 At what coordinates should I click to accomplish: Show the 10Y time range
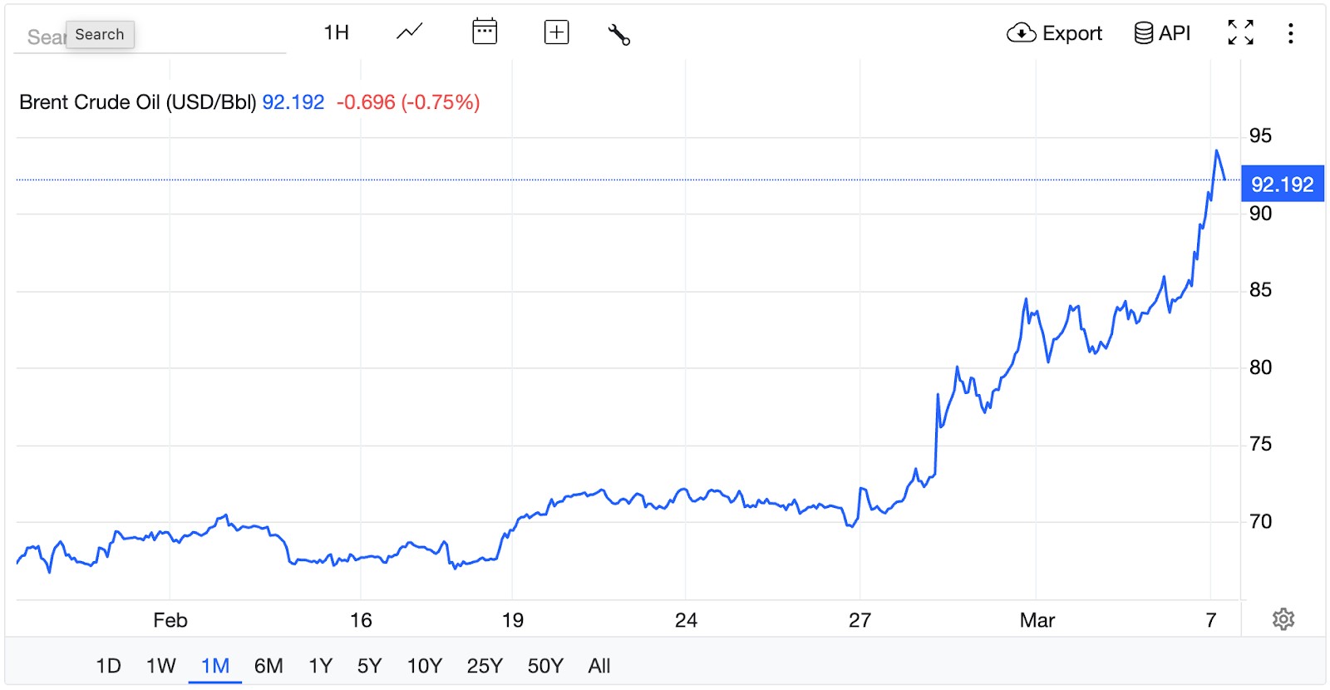click(x=424, y=666)
